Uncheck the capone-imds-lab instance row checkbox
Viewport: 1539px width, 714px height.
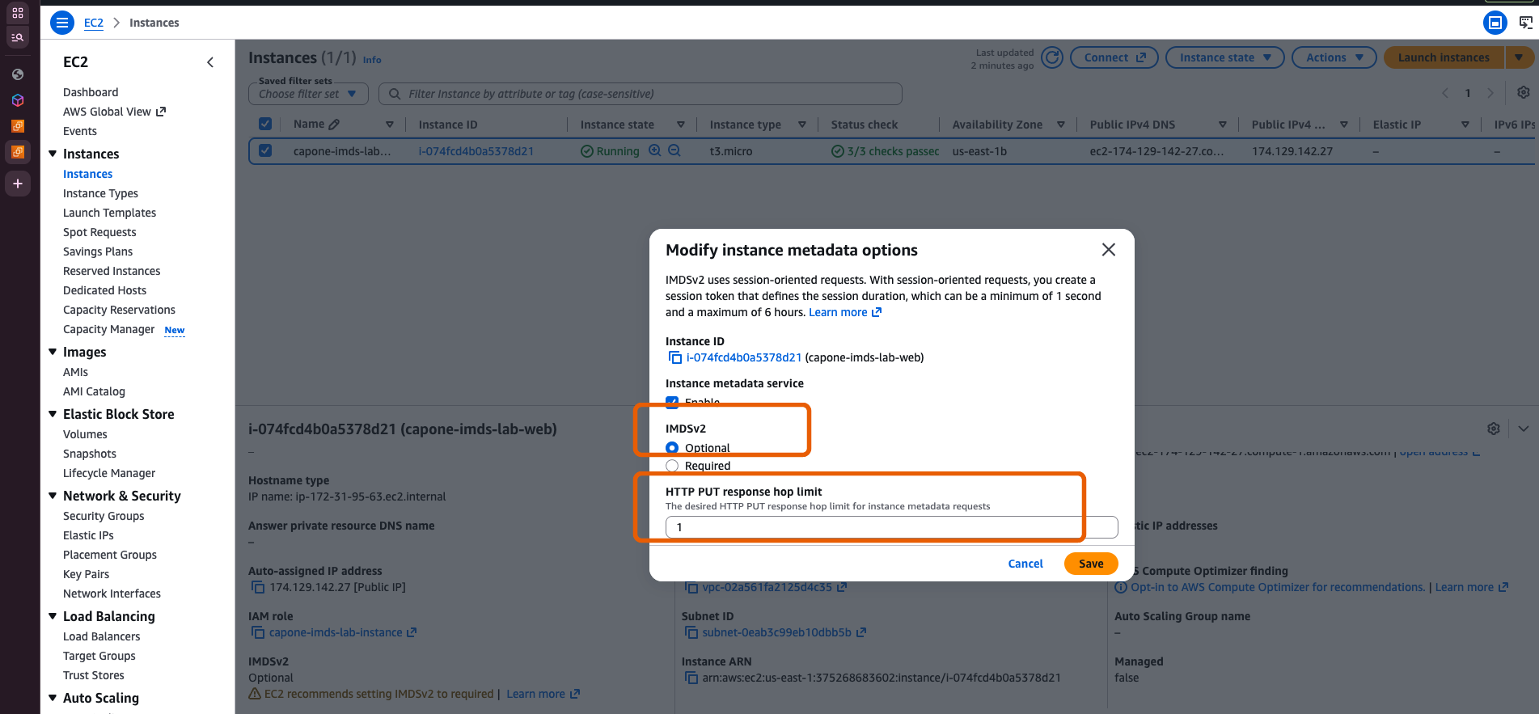[265, 150]
